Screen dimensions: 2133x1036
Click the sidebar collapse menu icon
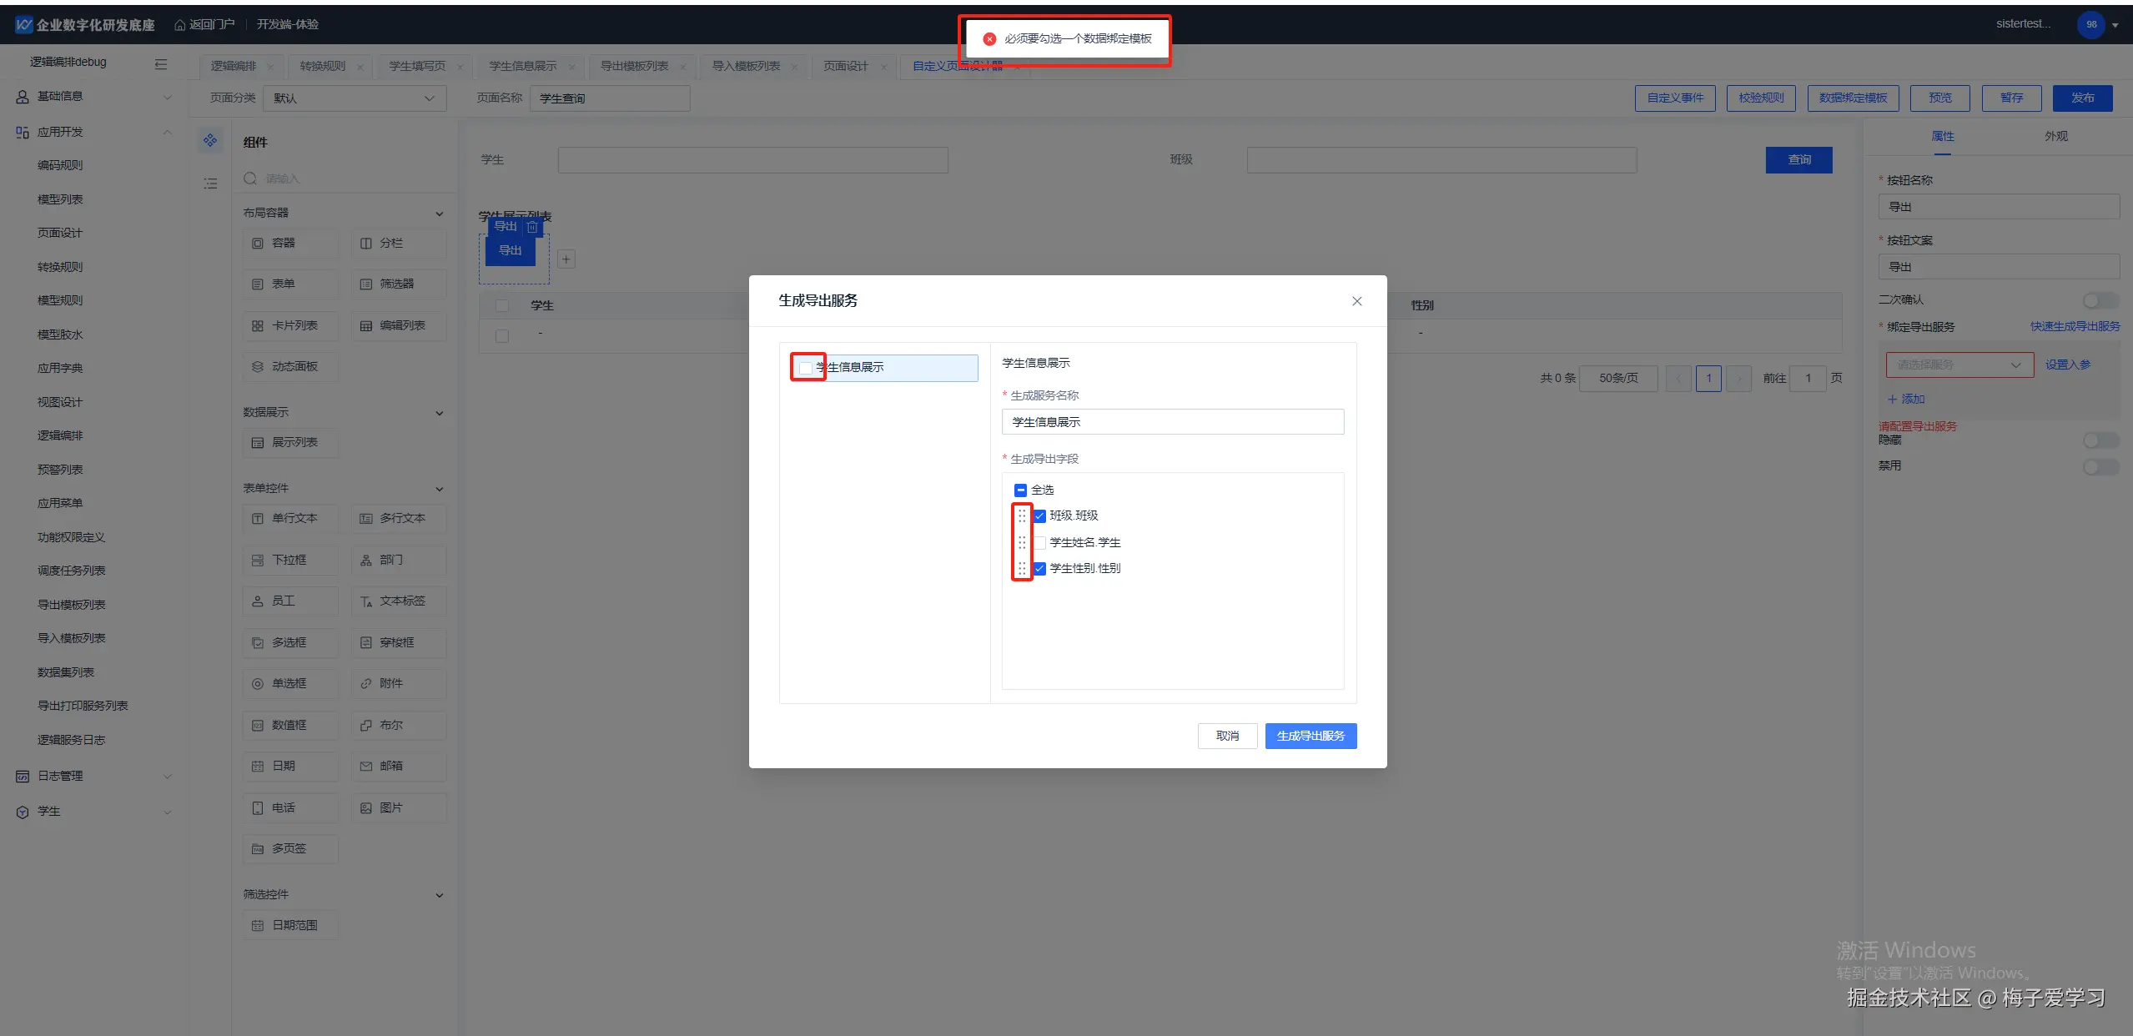click(161, 63)
